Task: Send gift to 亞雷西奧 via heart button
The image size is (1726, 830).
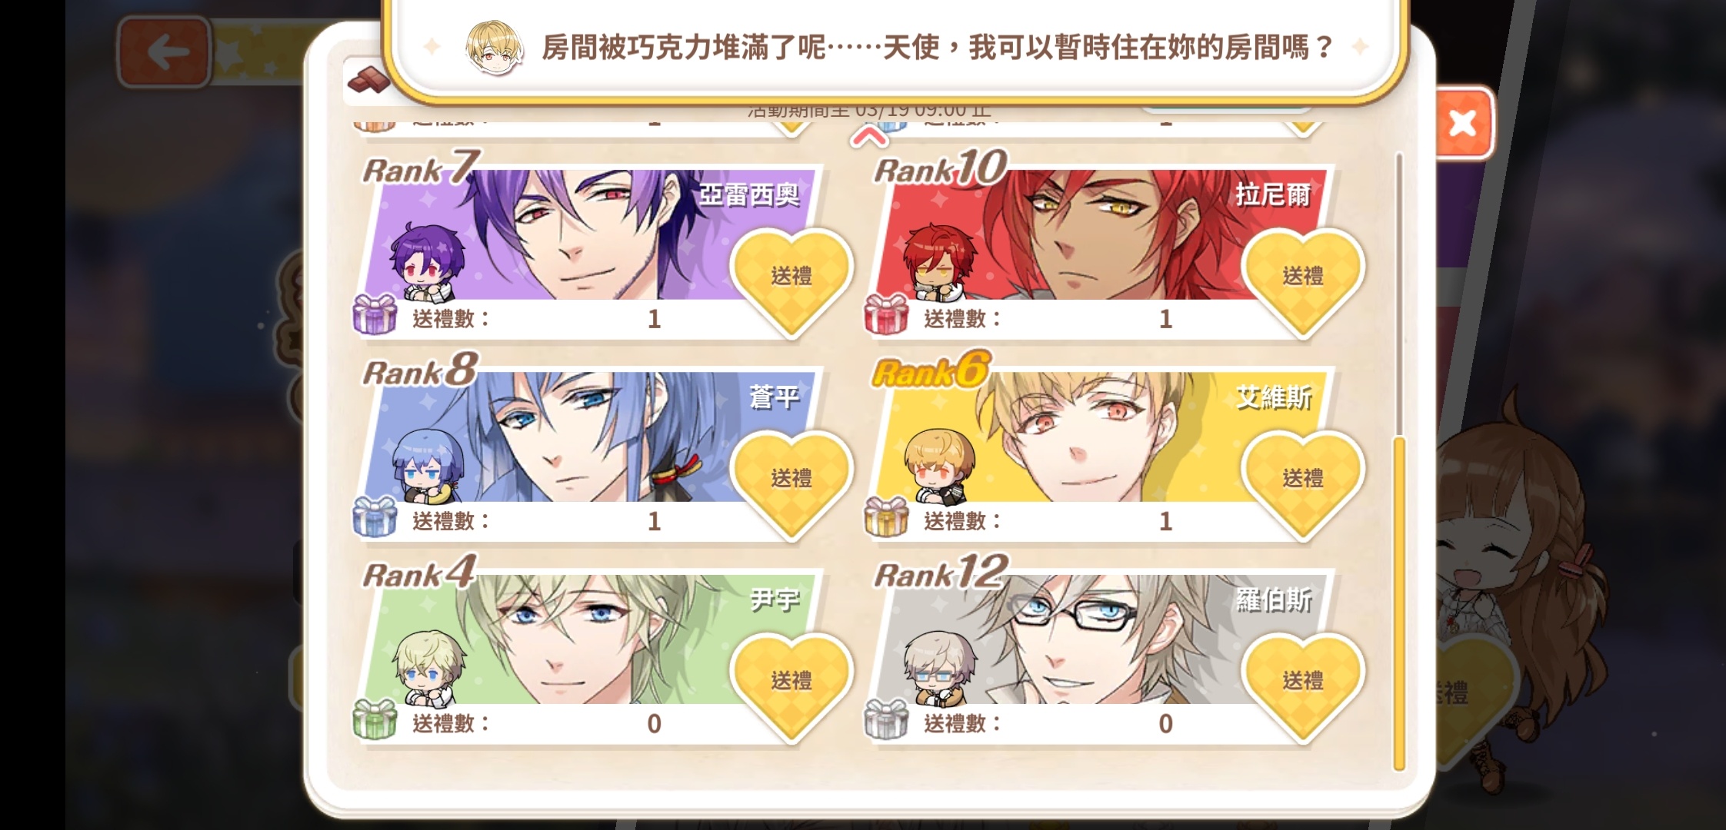Action: pos(791,280)
